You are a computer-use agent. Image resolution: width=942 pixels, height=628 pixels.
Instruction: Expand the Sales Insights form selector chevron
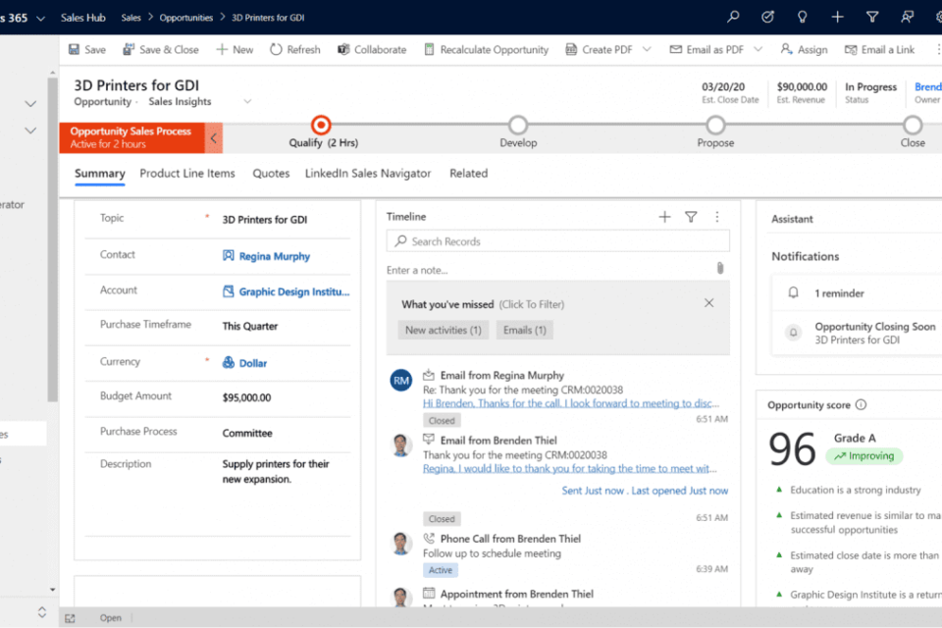[x=247, y=102]
